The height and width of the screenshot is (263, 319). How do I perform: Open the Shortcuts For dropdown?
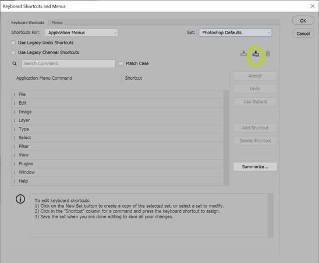pyautogui.click(x=81, y=33)
